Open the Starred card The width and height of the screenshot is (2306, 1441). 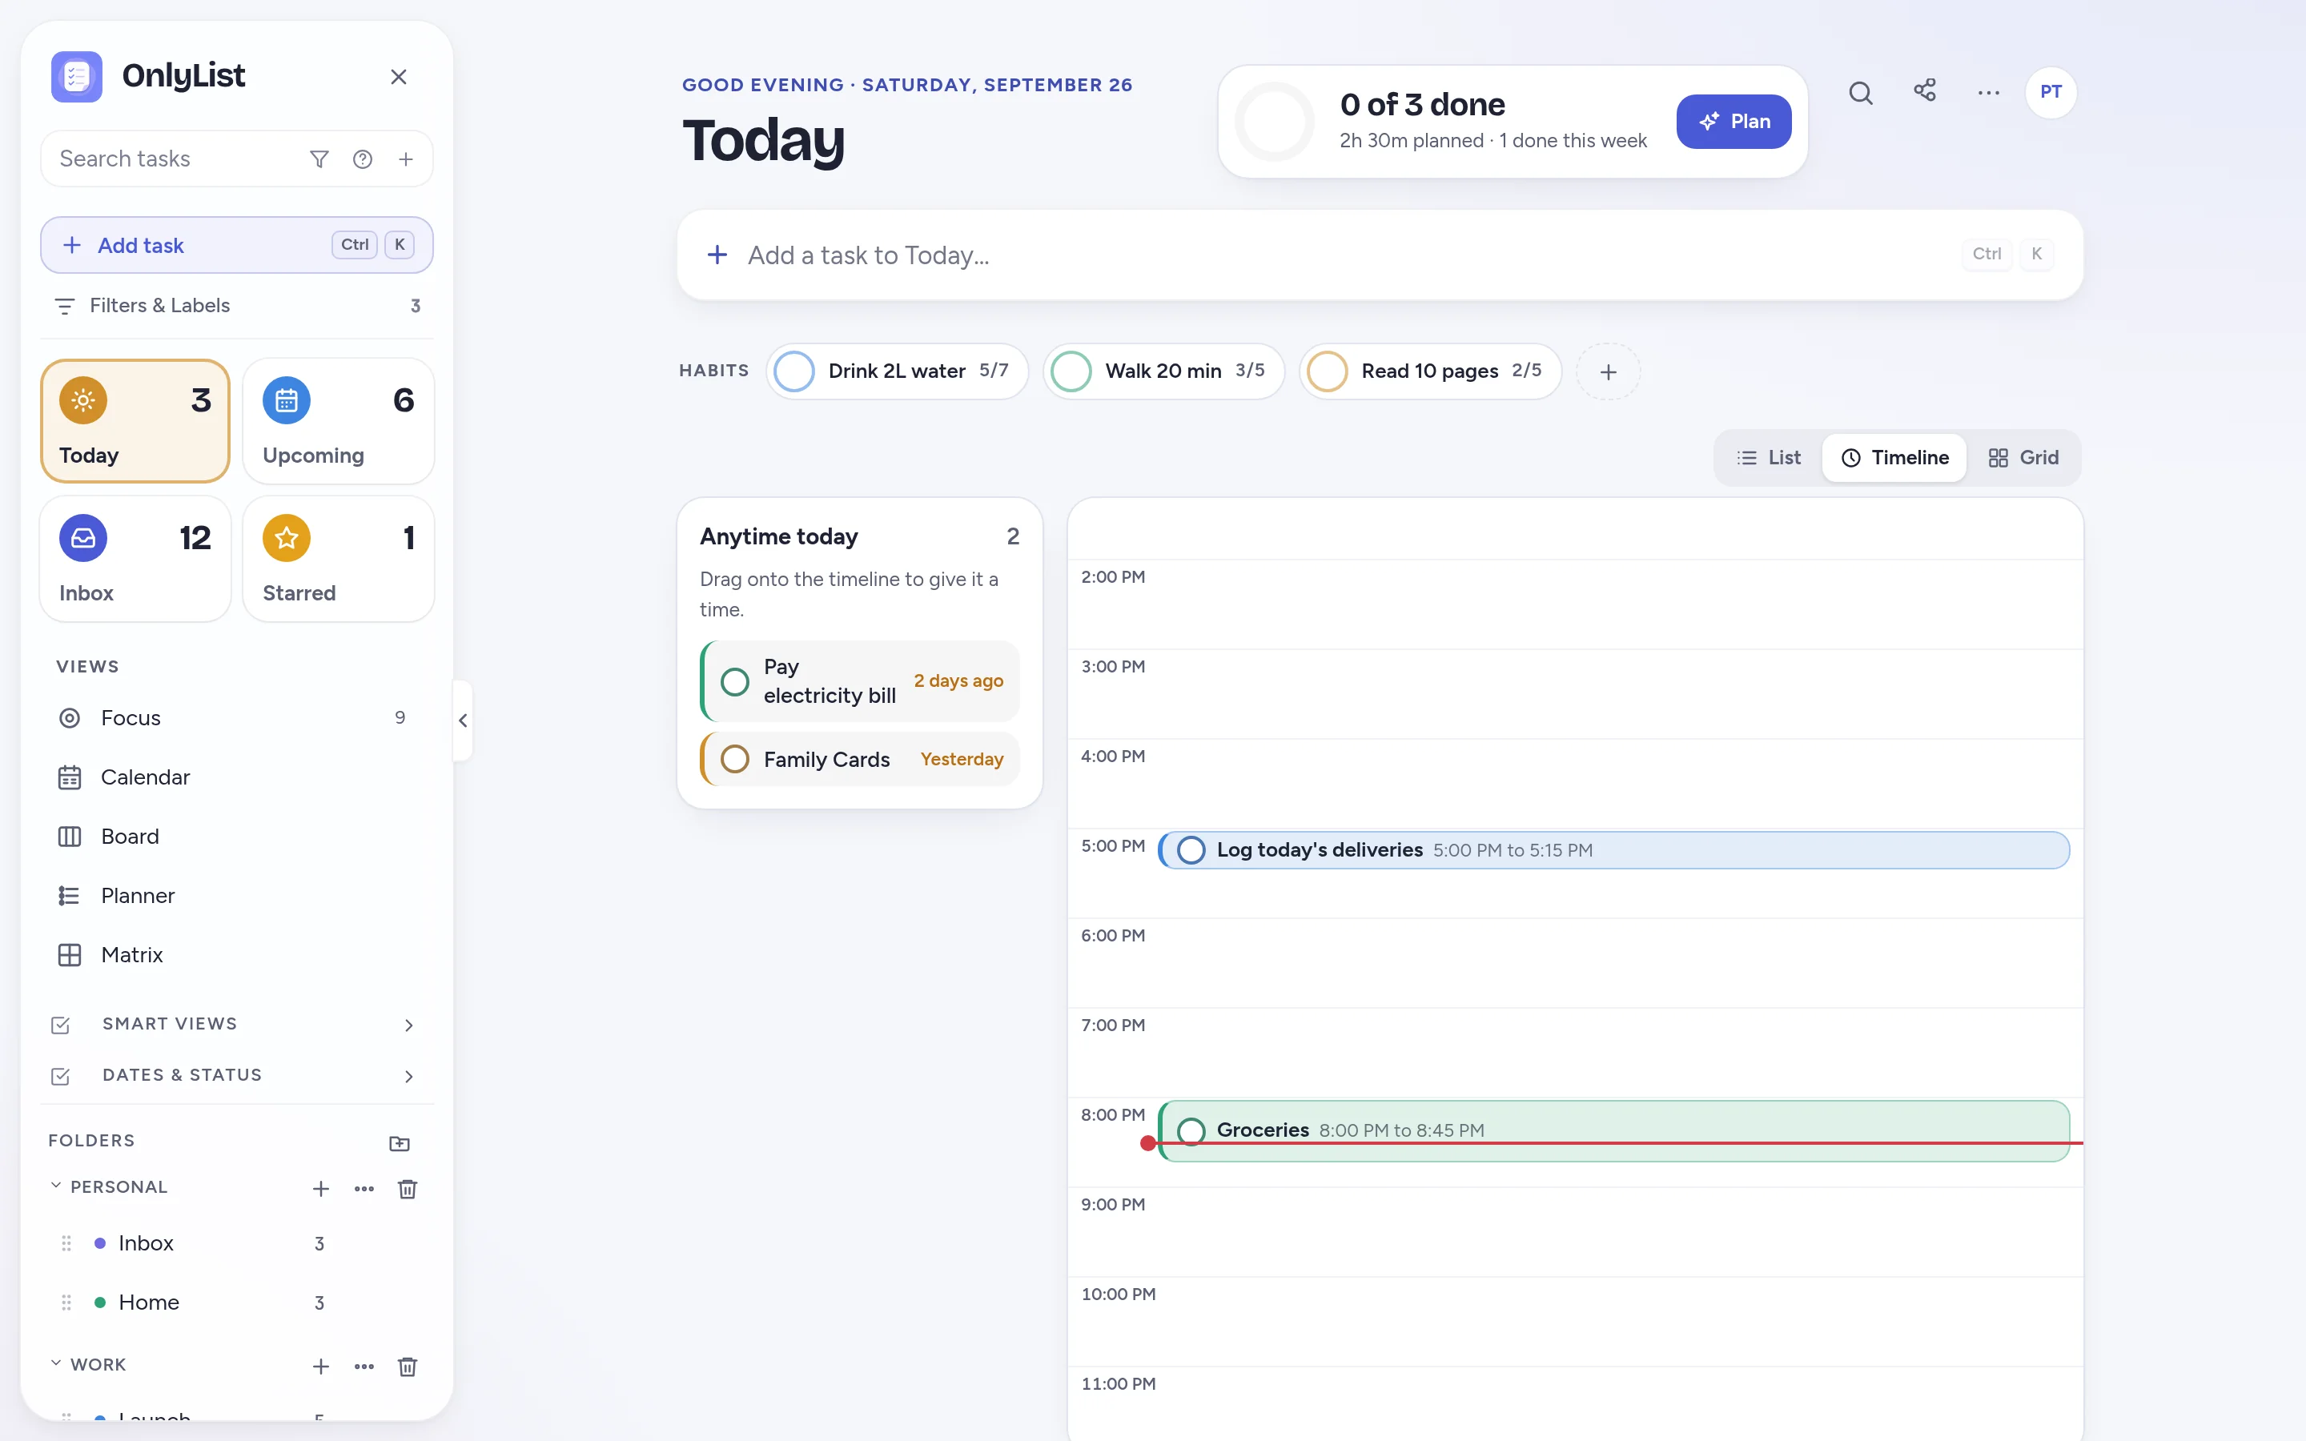338,559
